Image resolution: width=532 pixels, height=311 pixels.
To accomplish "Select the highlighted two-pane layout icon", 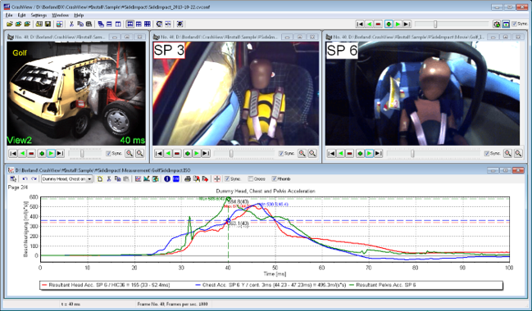I will point(130,24).
